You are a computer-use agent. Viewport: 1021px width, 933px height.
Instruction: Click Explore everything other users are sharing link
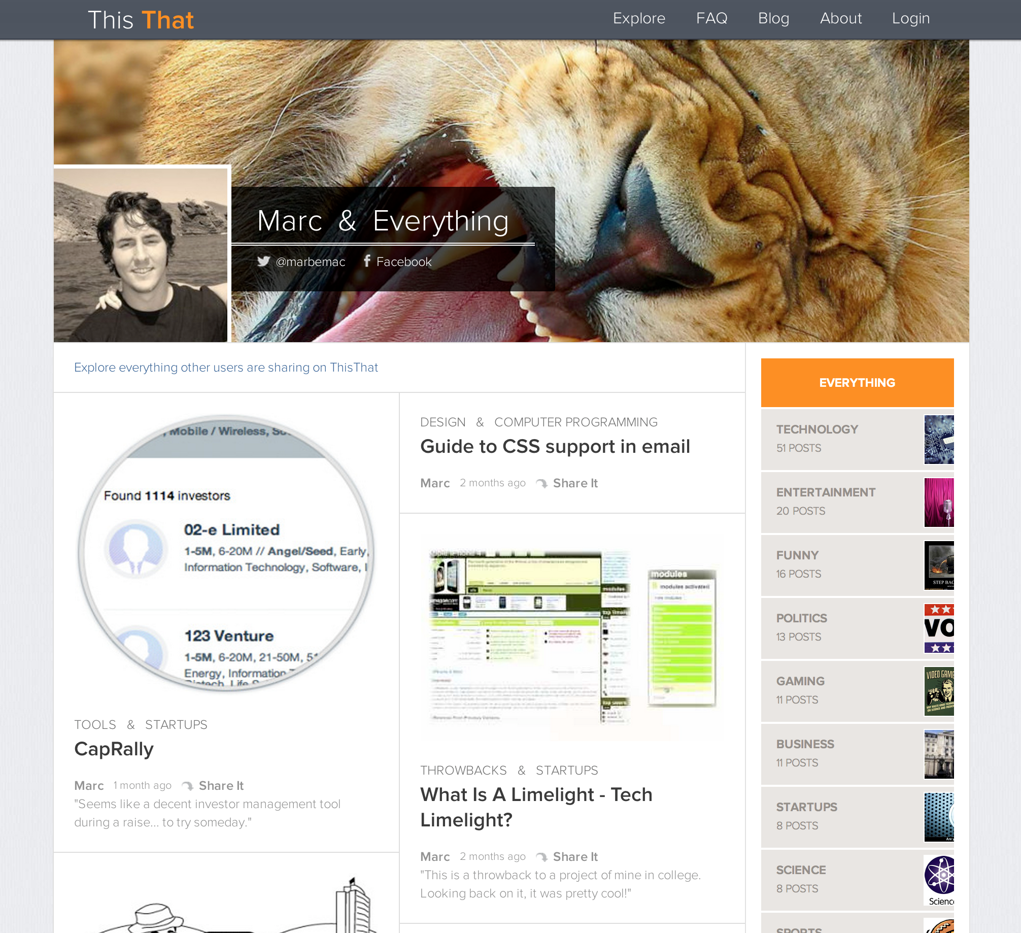click(226, 368)
